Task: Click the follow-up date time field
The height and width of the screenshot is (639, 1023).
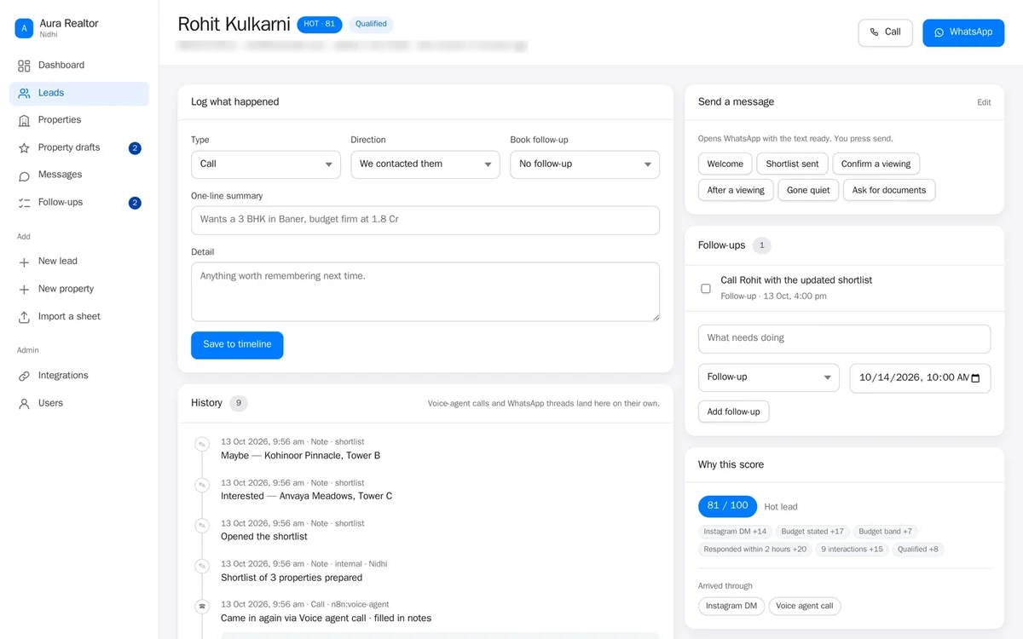Action: pyautogui.click(x=920, y=378)
